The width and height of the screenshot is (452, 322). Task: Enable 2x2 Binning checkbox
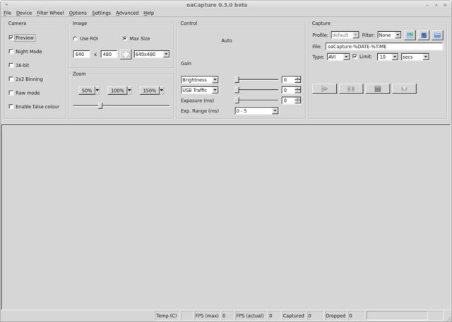click(11, 79)
